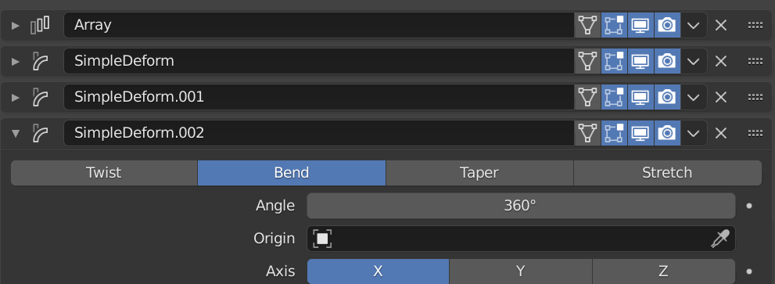Click the SimpleDeform.002 name field
This screenshot has height=284, width=775.
click(319, 133)
